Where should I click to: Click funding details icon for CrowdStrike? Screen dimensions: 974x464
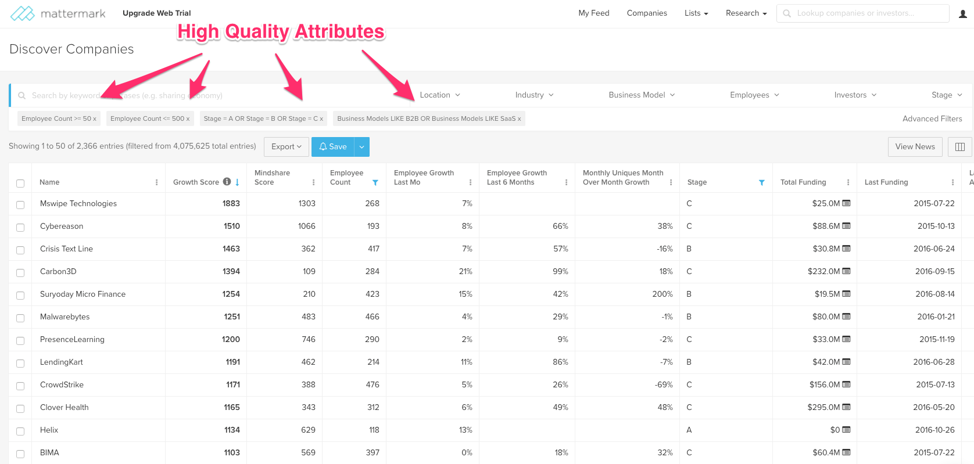(x=846, y=384)
